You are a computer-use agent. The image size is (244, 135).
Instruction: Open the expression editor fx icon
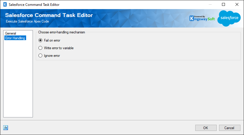click(6, 128)
